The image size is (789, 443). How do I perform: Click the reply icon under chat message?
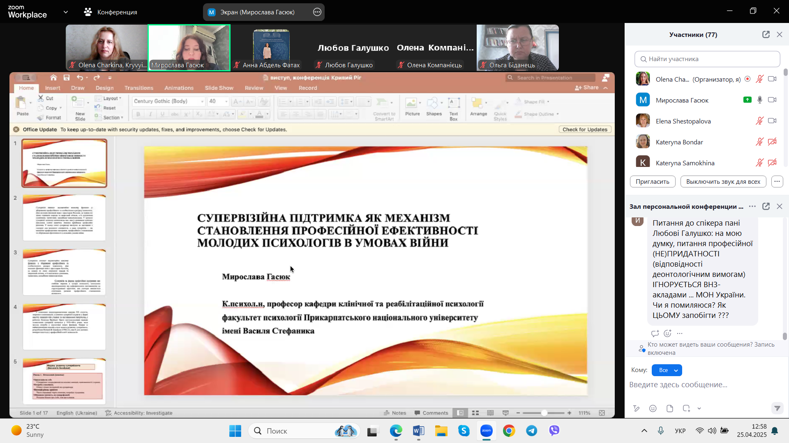click(655, 333)
